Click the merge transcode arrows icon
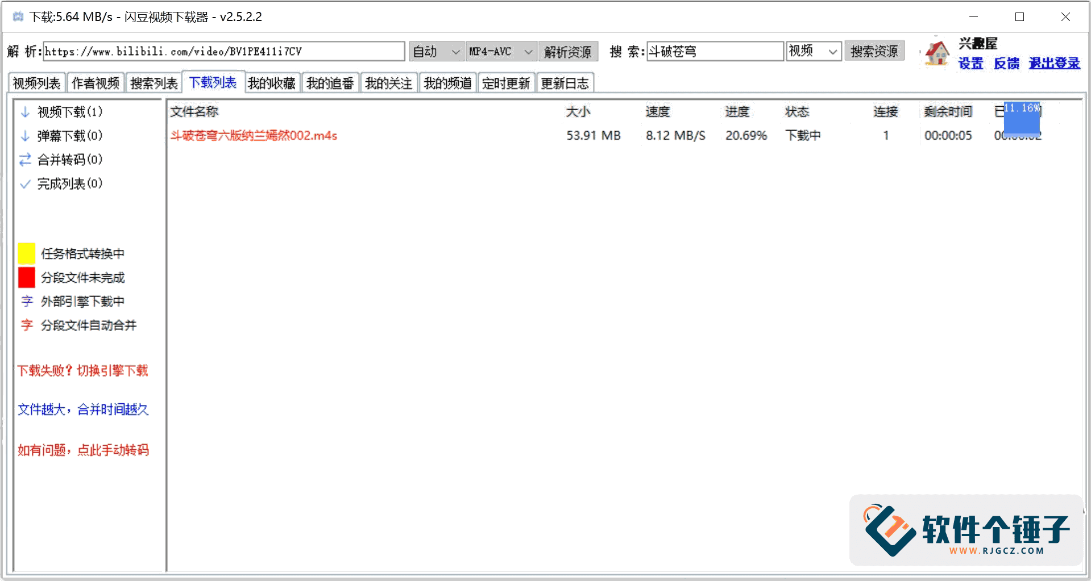 pos(25,160)
